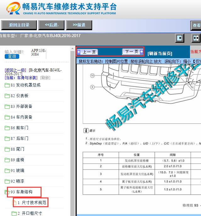Collapse folder 93 车身结构
Screen dimensions: 201x216
(x=21, y=192)
